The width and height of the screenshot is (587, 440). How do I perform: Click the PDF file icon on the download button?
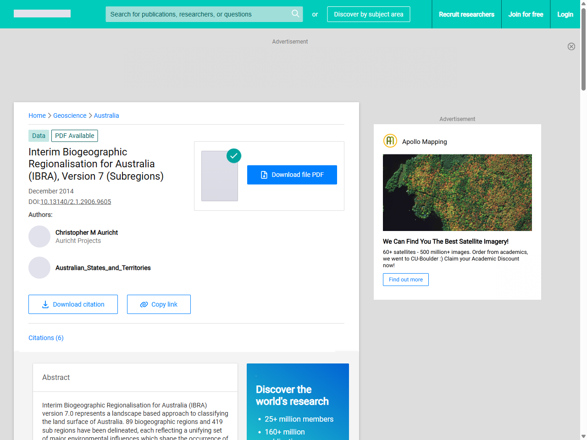coord(263,175)
